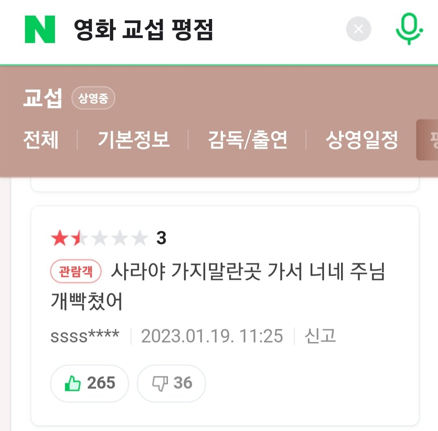The width and height of the screenshot is (438, 431).
Task: Tap the green Naver logo
Action: click(x=40, y=29)
